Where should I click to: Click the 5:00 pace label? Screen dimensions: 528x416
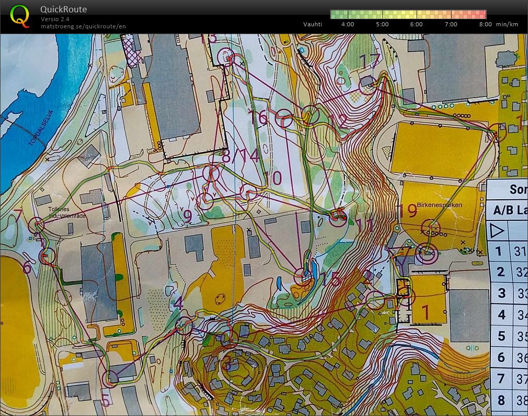coord(382,24)
